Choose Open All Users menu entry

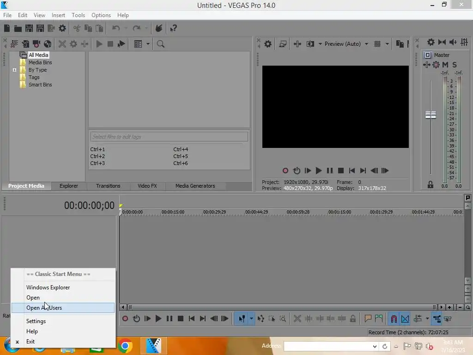[x=63, y=308]
